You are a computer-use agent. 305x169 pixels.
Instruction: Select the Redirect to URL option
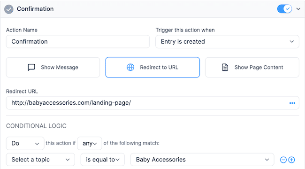click(x=152, y=68)
